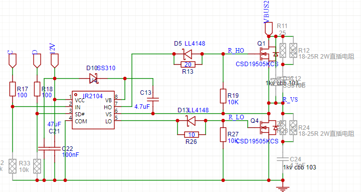
Task: Select the greyed R33 resistor symbol
Action: pos(37,166)
